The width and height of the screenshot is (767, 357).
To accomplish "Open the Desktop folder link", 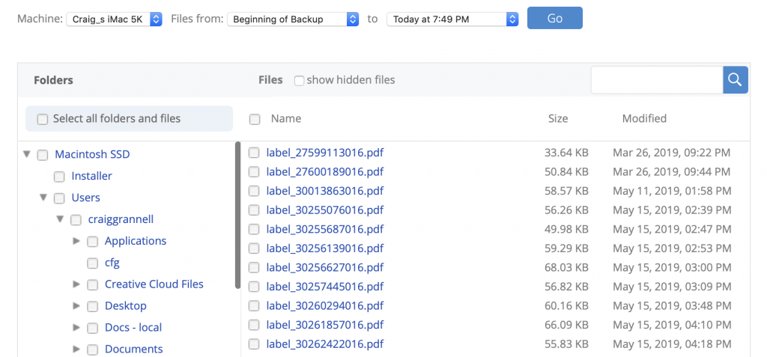I will 126,306.
